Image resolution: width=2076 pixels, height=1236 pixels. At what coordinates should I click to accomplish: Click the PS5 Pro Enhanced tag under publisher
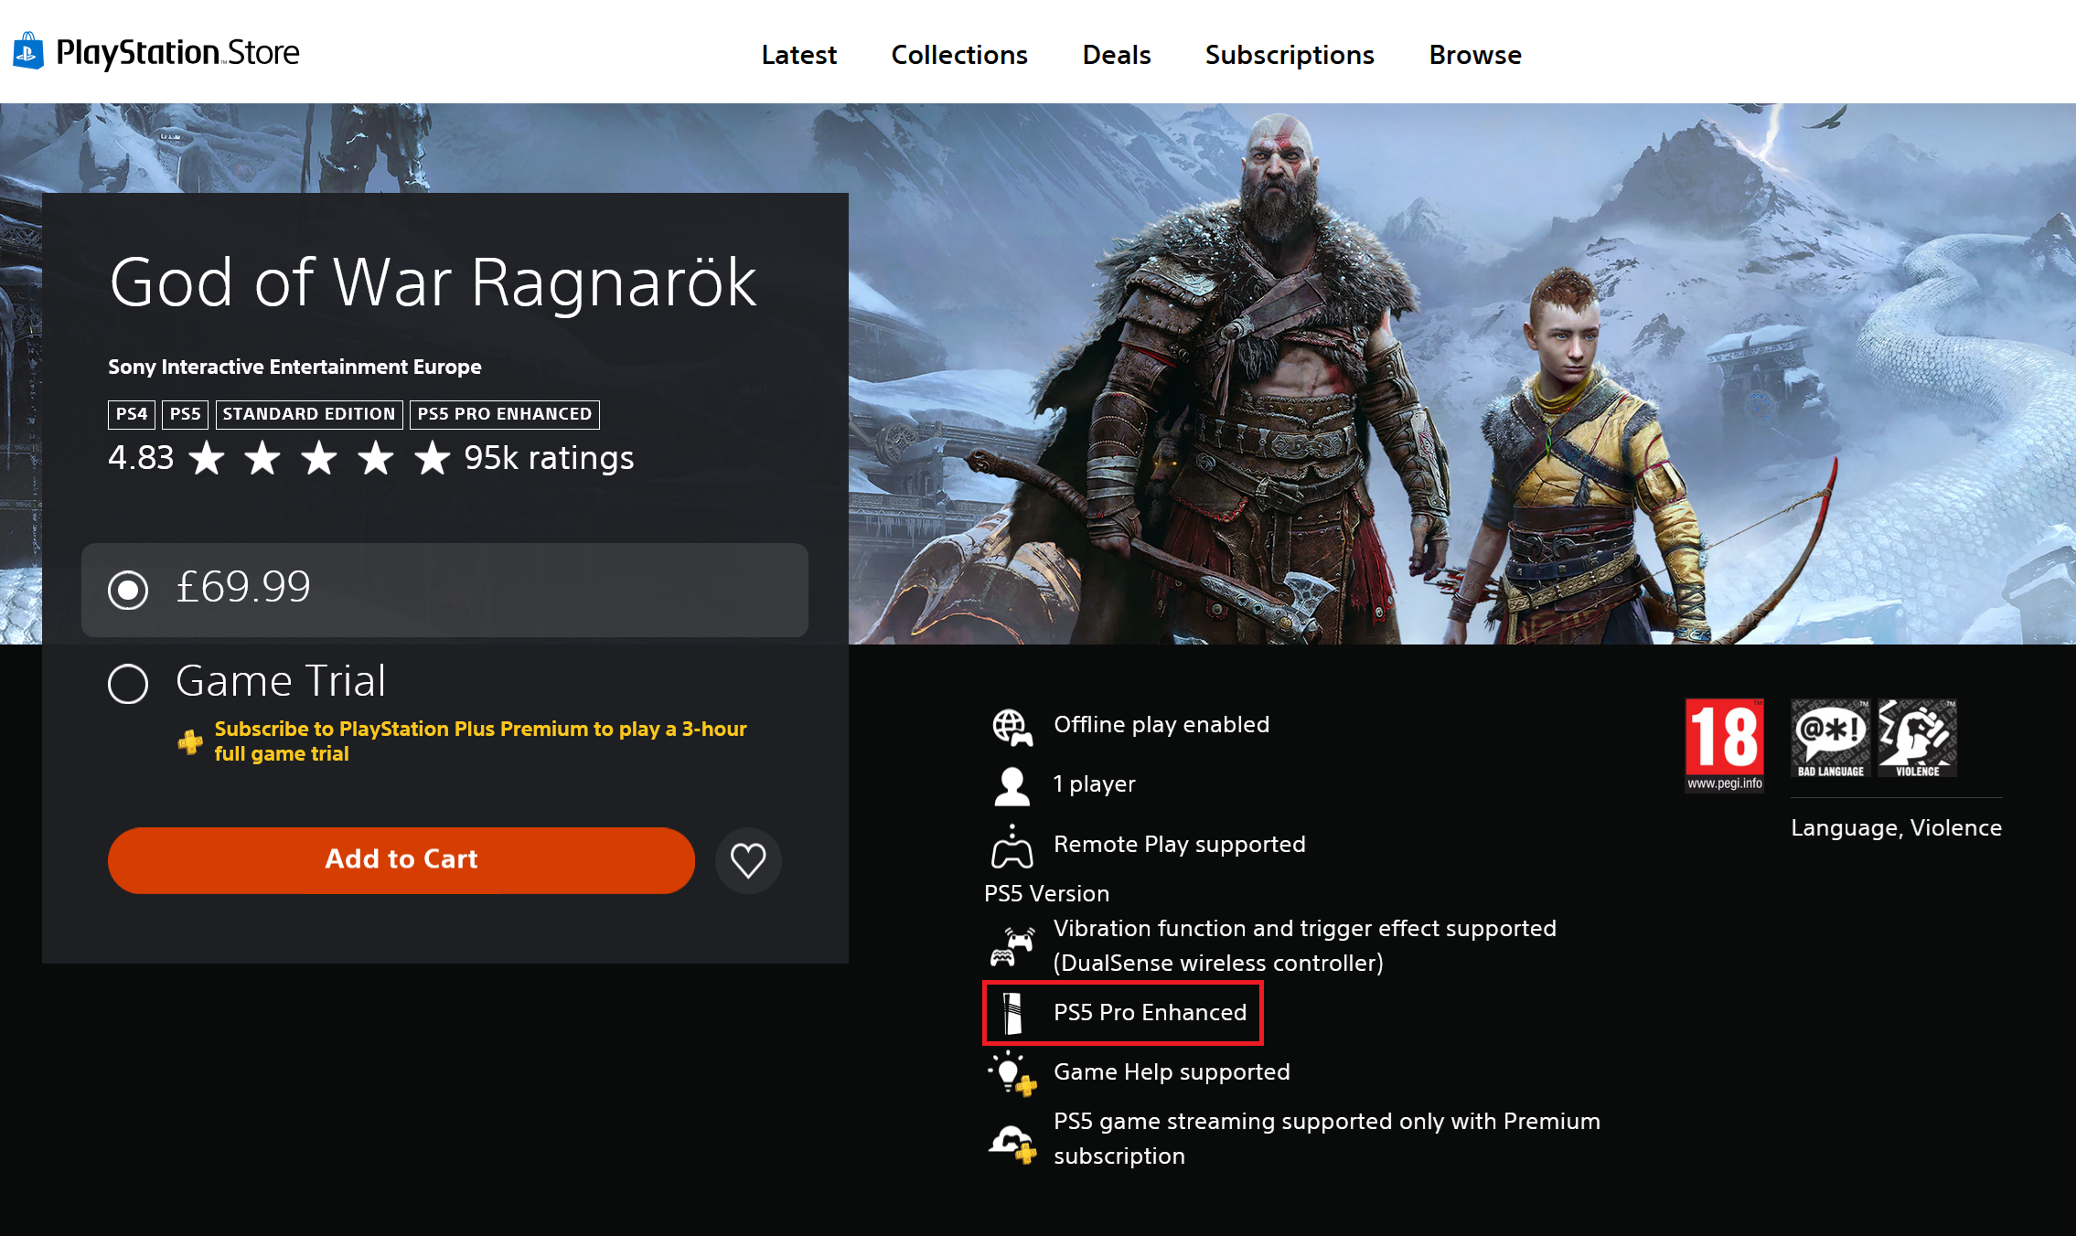(505, 414)
